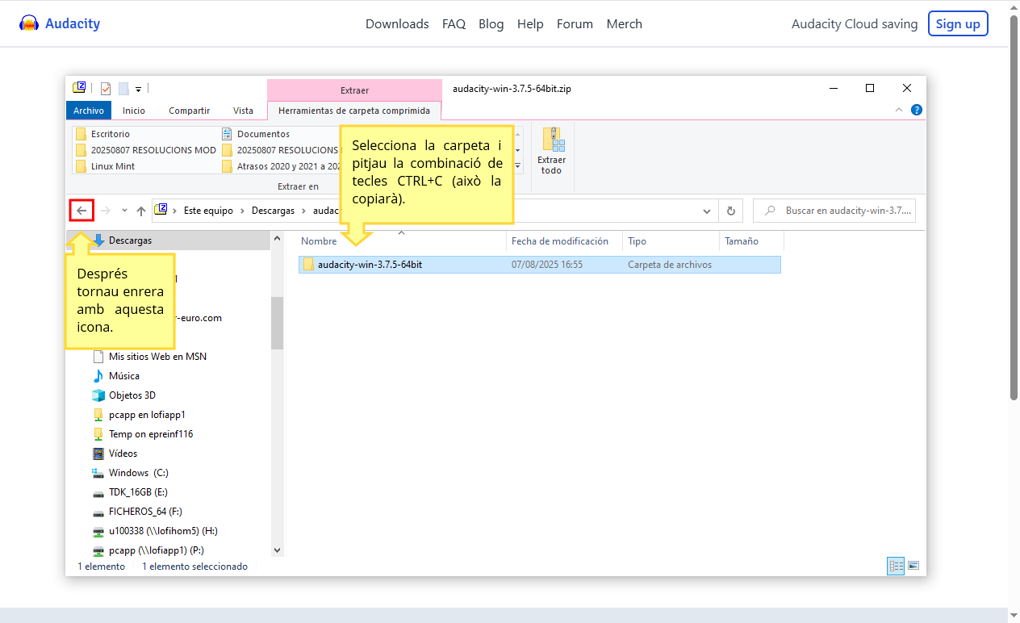Click the Sign up button
The image size is (1020, 623).
coord(958,23)
